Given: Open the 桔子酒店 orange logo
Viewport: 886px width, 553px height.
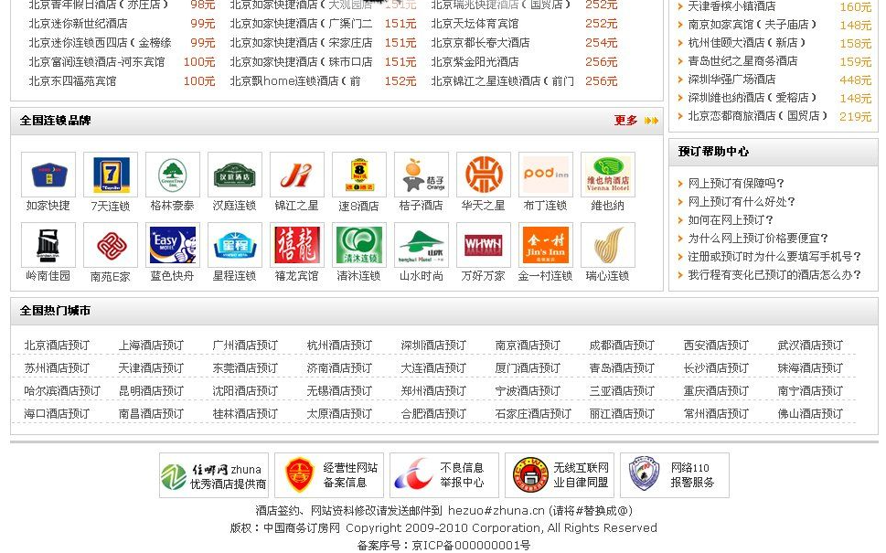Looking at the screenshot, I should click(421, 174).
